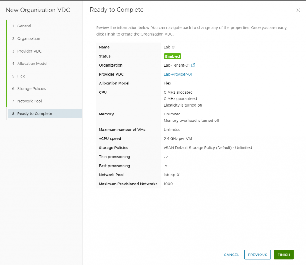Click '0 MHz guaranteed' text
The height and width of the screenshot is (265, 306).
tap(180, 99)
